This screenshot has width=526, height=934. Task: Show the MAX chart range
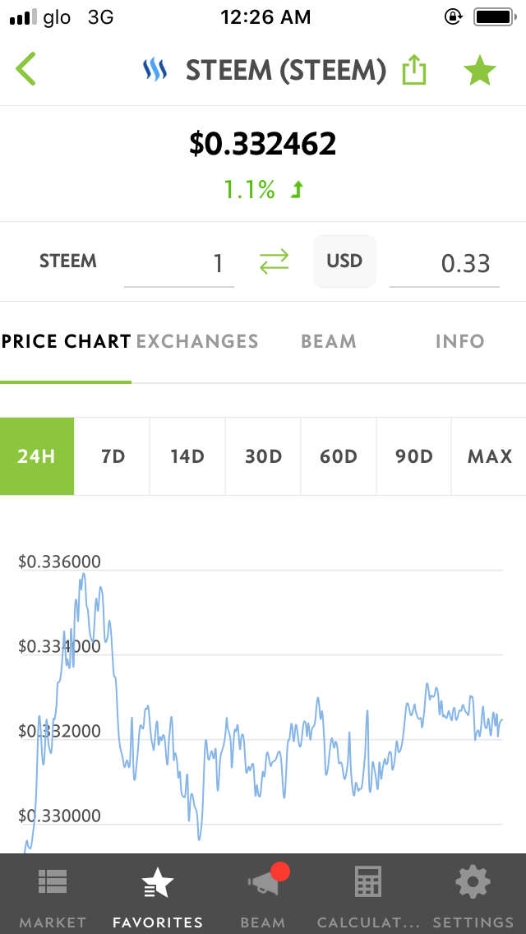coord(489,456)
